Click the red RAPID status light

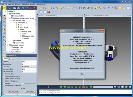coord(83,87)
